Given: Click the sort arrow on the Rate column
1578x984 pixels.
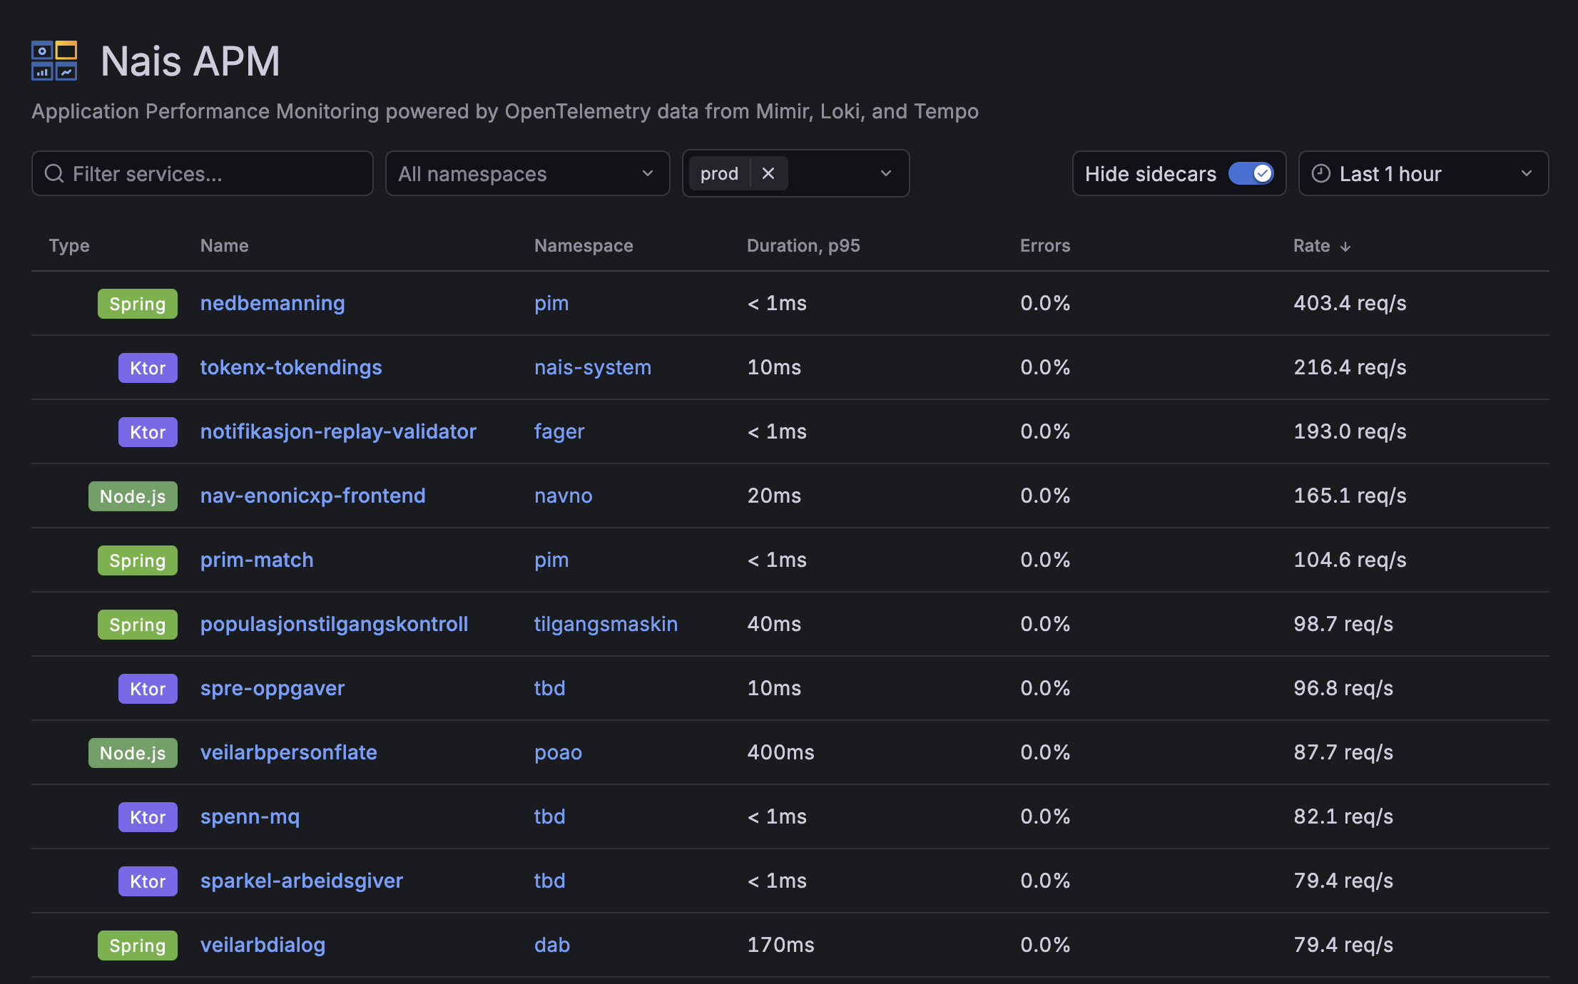Looking at the screenshot, I should click(x=1346, y=246).
